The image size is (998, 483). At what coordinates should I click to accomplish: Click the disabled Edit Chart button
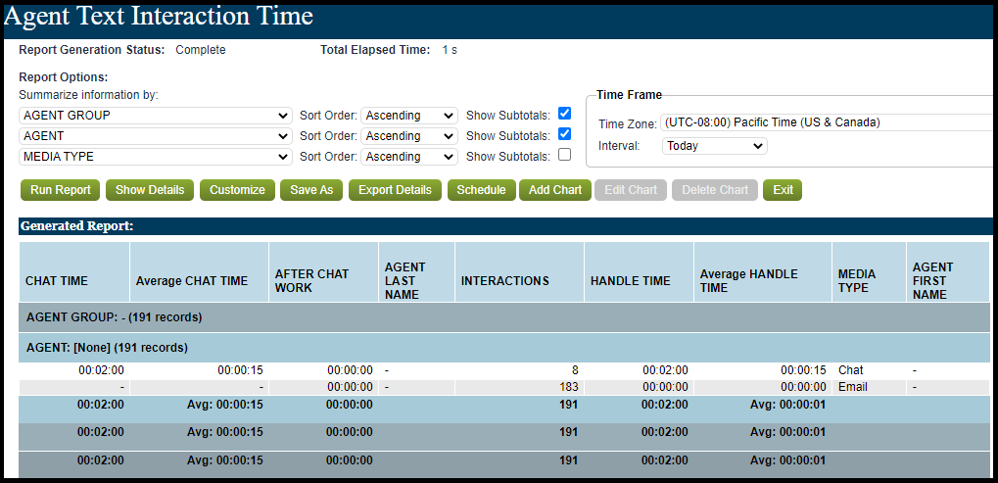point(631,190)
